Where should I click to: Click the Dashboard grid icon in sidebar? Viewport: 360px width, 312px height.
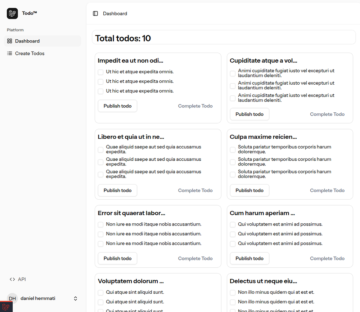[9, 41]
